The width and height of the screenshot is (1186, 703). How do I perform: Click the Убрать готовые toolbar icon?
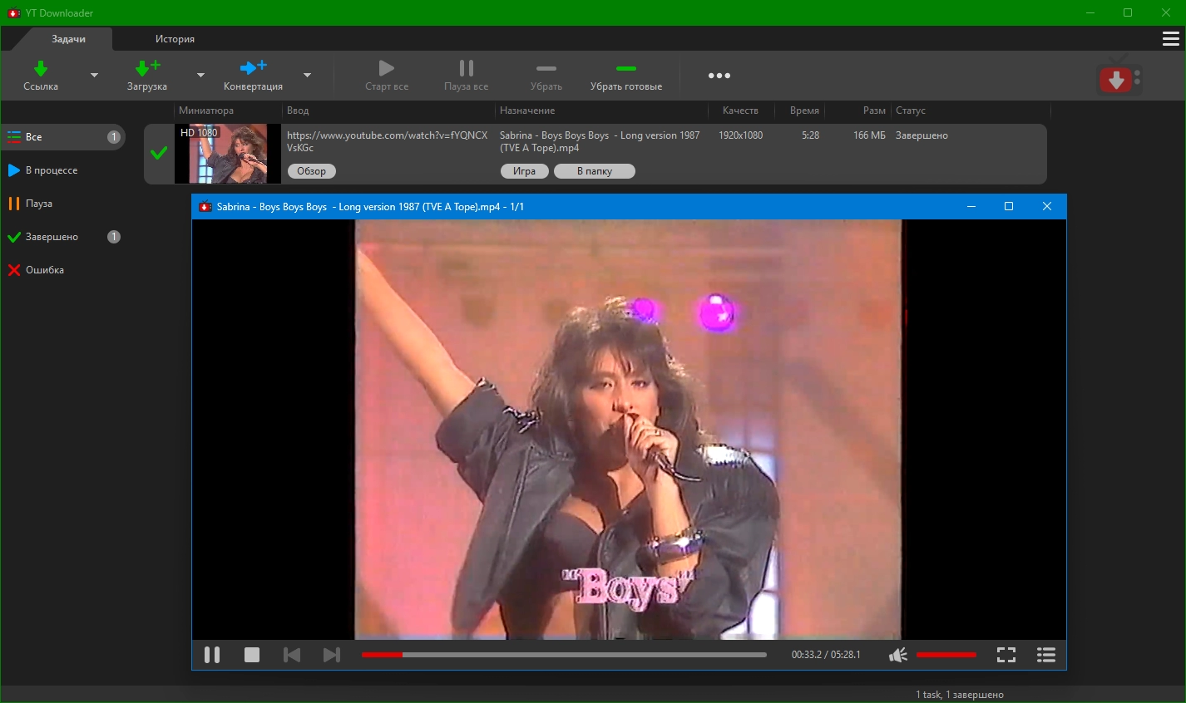click(x=626, y=68)
